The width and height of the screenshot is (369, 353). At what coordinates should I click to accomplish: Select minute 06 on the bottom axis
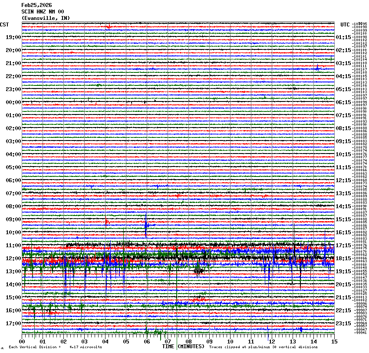[147, 342]
